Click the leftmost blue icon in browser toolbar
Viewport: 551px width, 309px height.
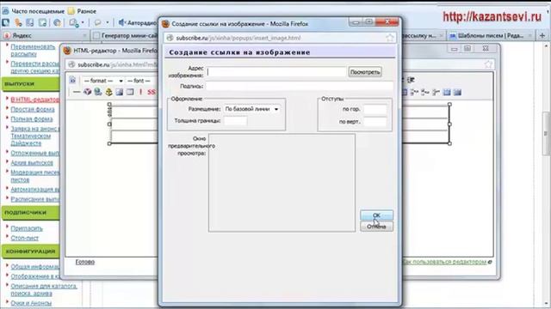tap(6, 23)
